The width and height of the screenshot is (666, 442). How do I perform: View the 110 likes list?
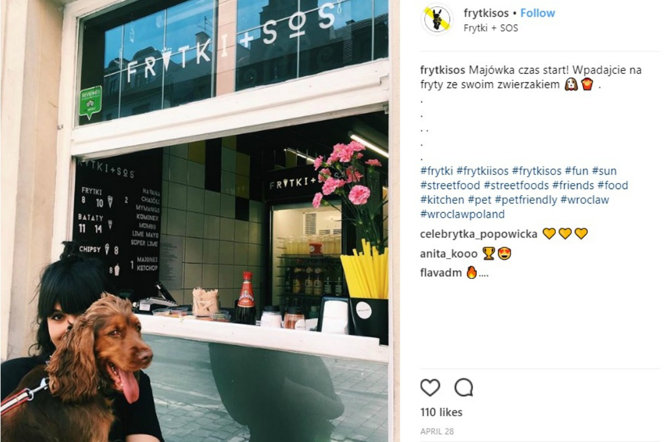coord(442,412)
